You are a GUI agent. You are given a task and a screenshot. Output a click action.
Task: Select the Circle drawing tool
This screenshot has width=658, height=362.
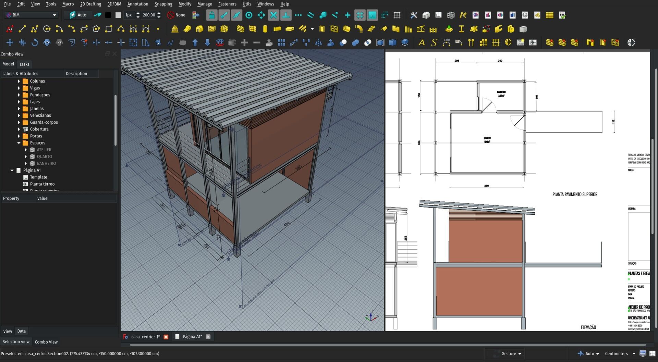(x=47, y=29)
